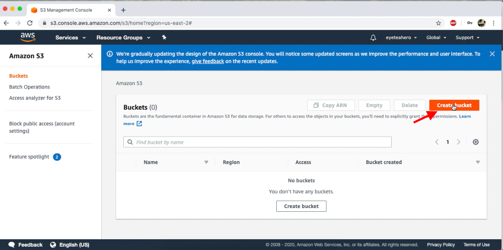The image size is (503, 250).
Task: Click the AWS home logo
Action: tap(28, 37)
